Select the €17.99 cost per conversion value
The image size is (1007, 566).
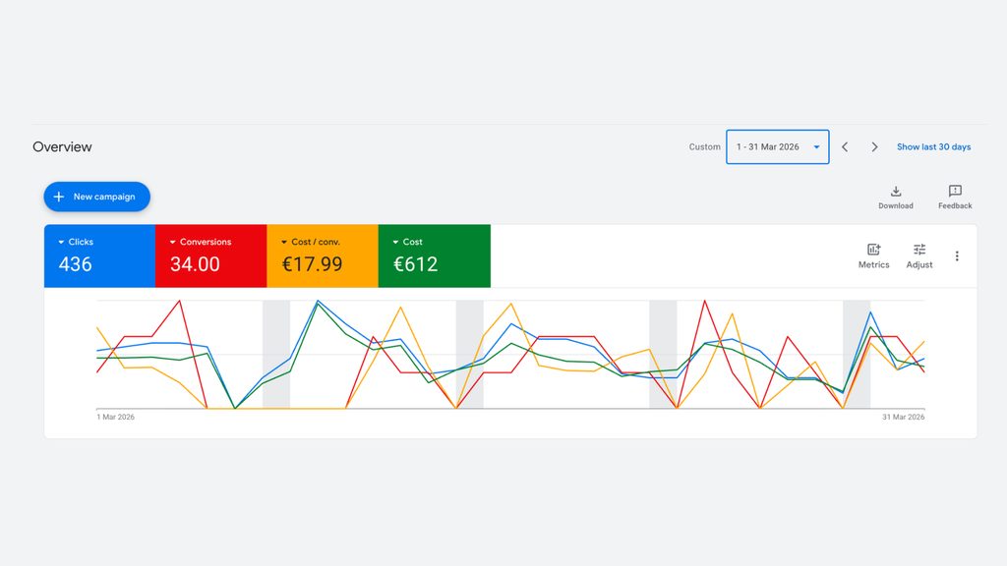click(x=312, y=264)
